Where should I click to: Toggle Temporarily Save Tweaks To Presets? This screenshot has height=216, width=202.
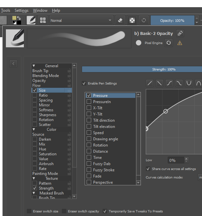(x=105, y=211)
